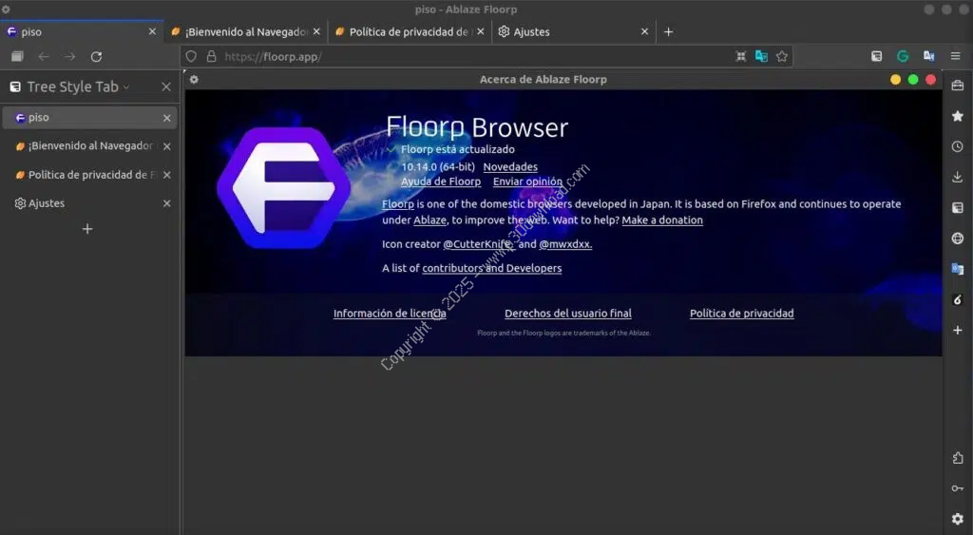Click the globe icon in the sidebar
Image resolution: width=973 pixels, height=535 pixels.
(x=957, y=239)
